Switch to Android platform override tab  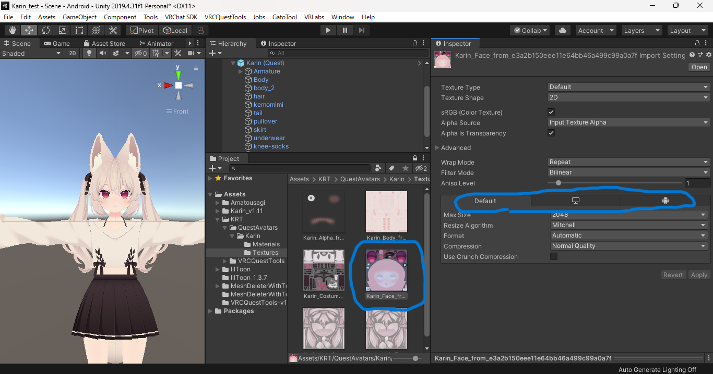point(666,201)
